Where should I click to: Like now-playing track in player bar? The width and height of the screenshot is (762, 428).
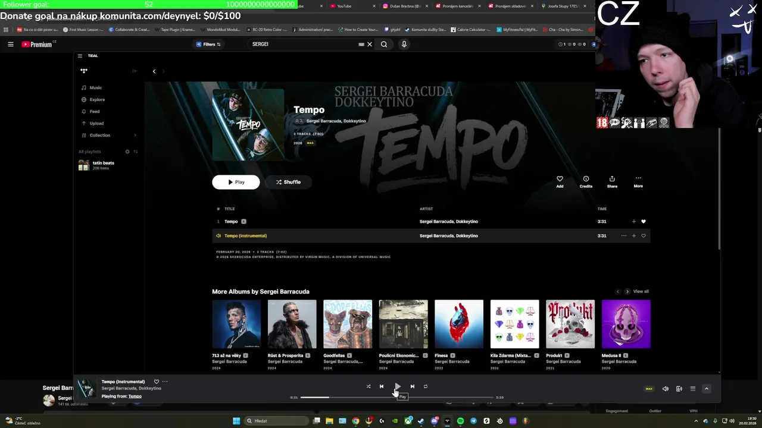point(157,382)
